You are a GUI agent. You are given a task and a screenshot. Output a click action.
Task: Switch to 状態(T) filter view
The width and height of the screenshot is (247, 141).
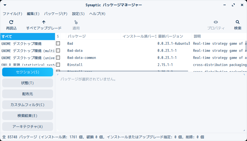tap(28, 83)
